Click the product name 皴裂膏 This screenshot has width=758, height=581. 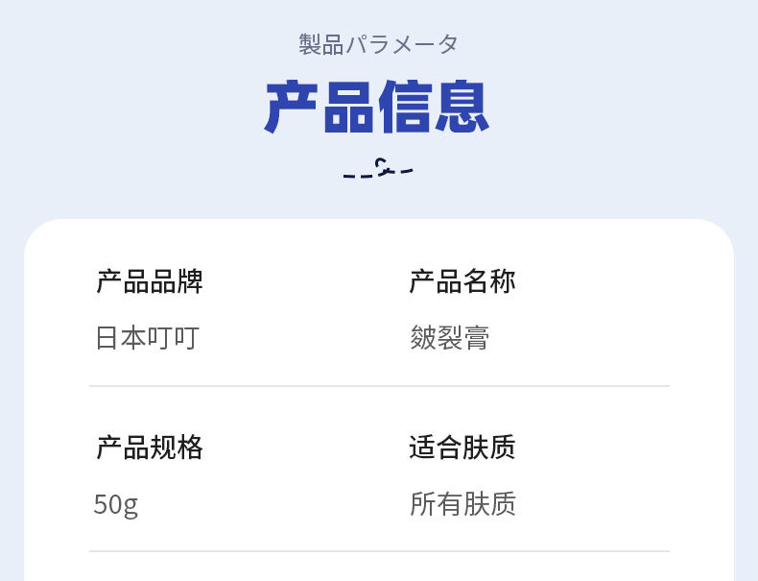point(450,338)
